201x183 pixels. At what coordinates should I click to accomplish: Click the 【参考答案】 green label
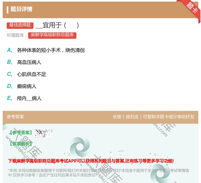[21, 133]
